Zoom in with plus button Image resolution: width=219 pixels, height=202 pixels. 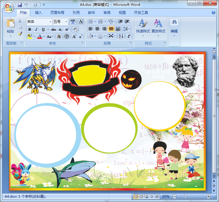click(x=209, y=197)
